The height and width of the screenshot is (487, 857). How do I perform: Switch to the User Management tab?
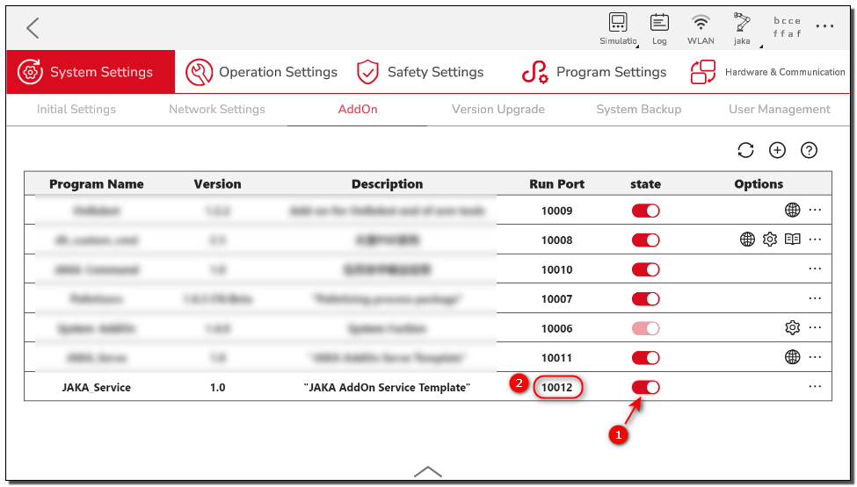(780, 110)
